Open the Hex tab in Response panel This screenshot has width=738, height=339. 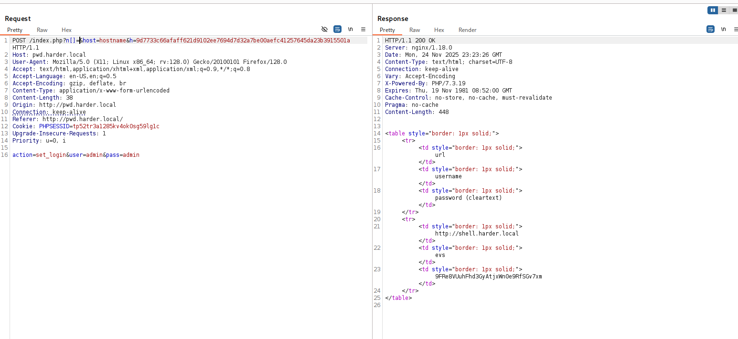[439, 30]
